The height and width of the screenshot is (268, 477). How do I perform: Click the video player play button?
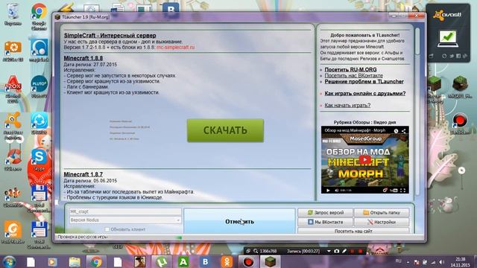tap(328, 191)
